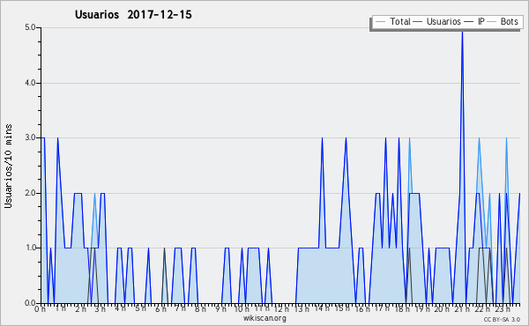529x326 pixels.
Task: Select the IP legend entry
Action: (474, 21)
